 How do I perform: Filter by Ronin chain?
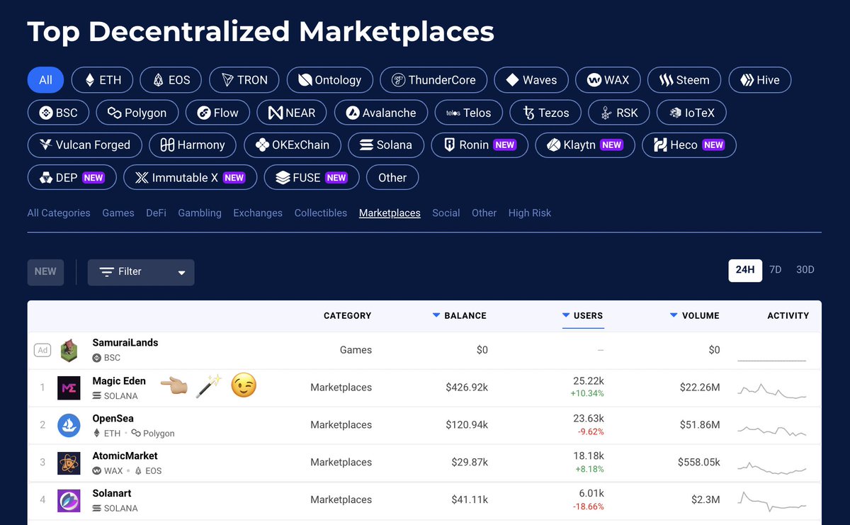[x=480, y=145]
